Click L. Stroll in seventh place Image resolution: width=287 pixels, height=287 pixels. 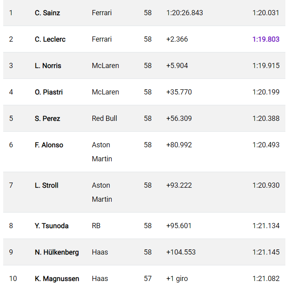46,185
